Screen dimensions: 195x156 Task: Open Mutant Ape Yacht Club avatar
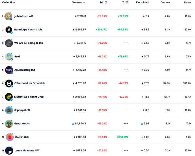(9, 97)
